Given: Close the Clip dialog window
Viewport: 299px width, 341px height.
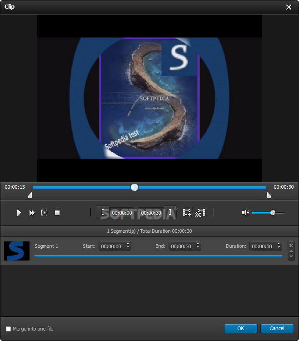Looking at the screenshot, I should pyautogui.click(x=289, y=7).
